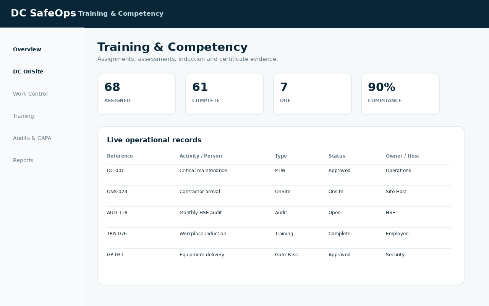Click Workplace induction activity cell
This screenshot has height=306, width=489.
pos(203,234)
